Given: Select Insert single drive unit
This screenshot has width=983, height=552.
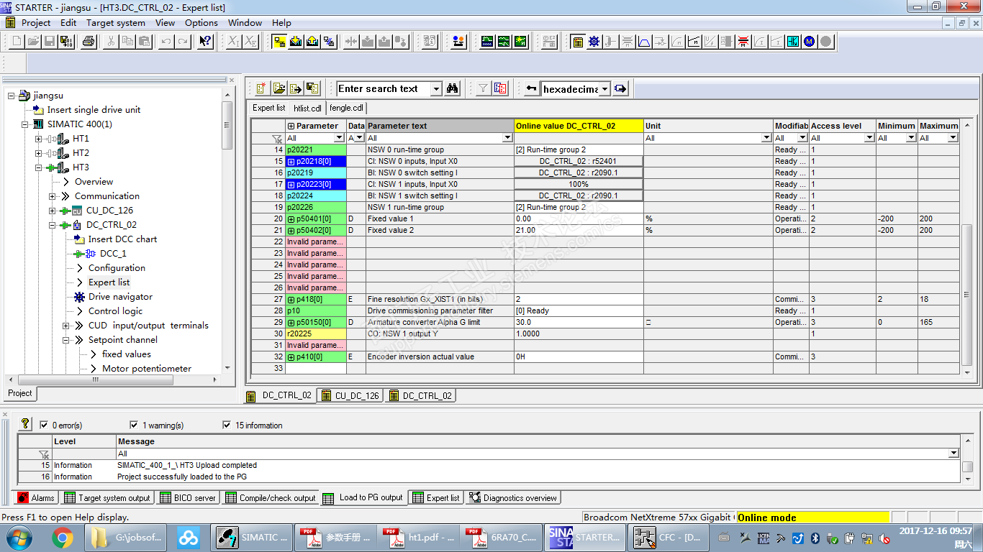Looking at the screenshot, I should click(x=94, y=110).
